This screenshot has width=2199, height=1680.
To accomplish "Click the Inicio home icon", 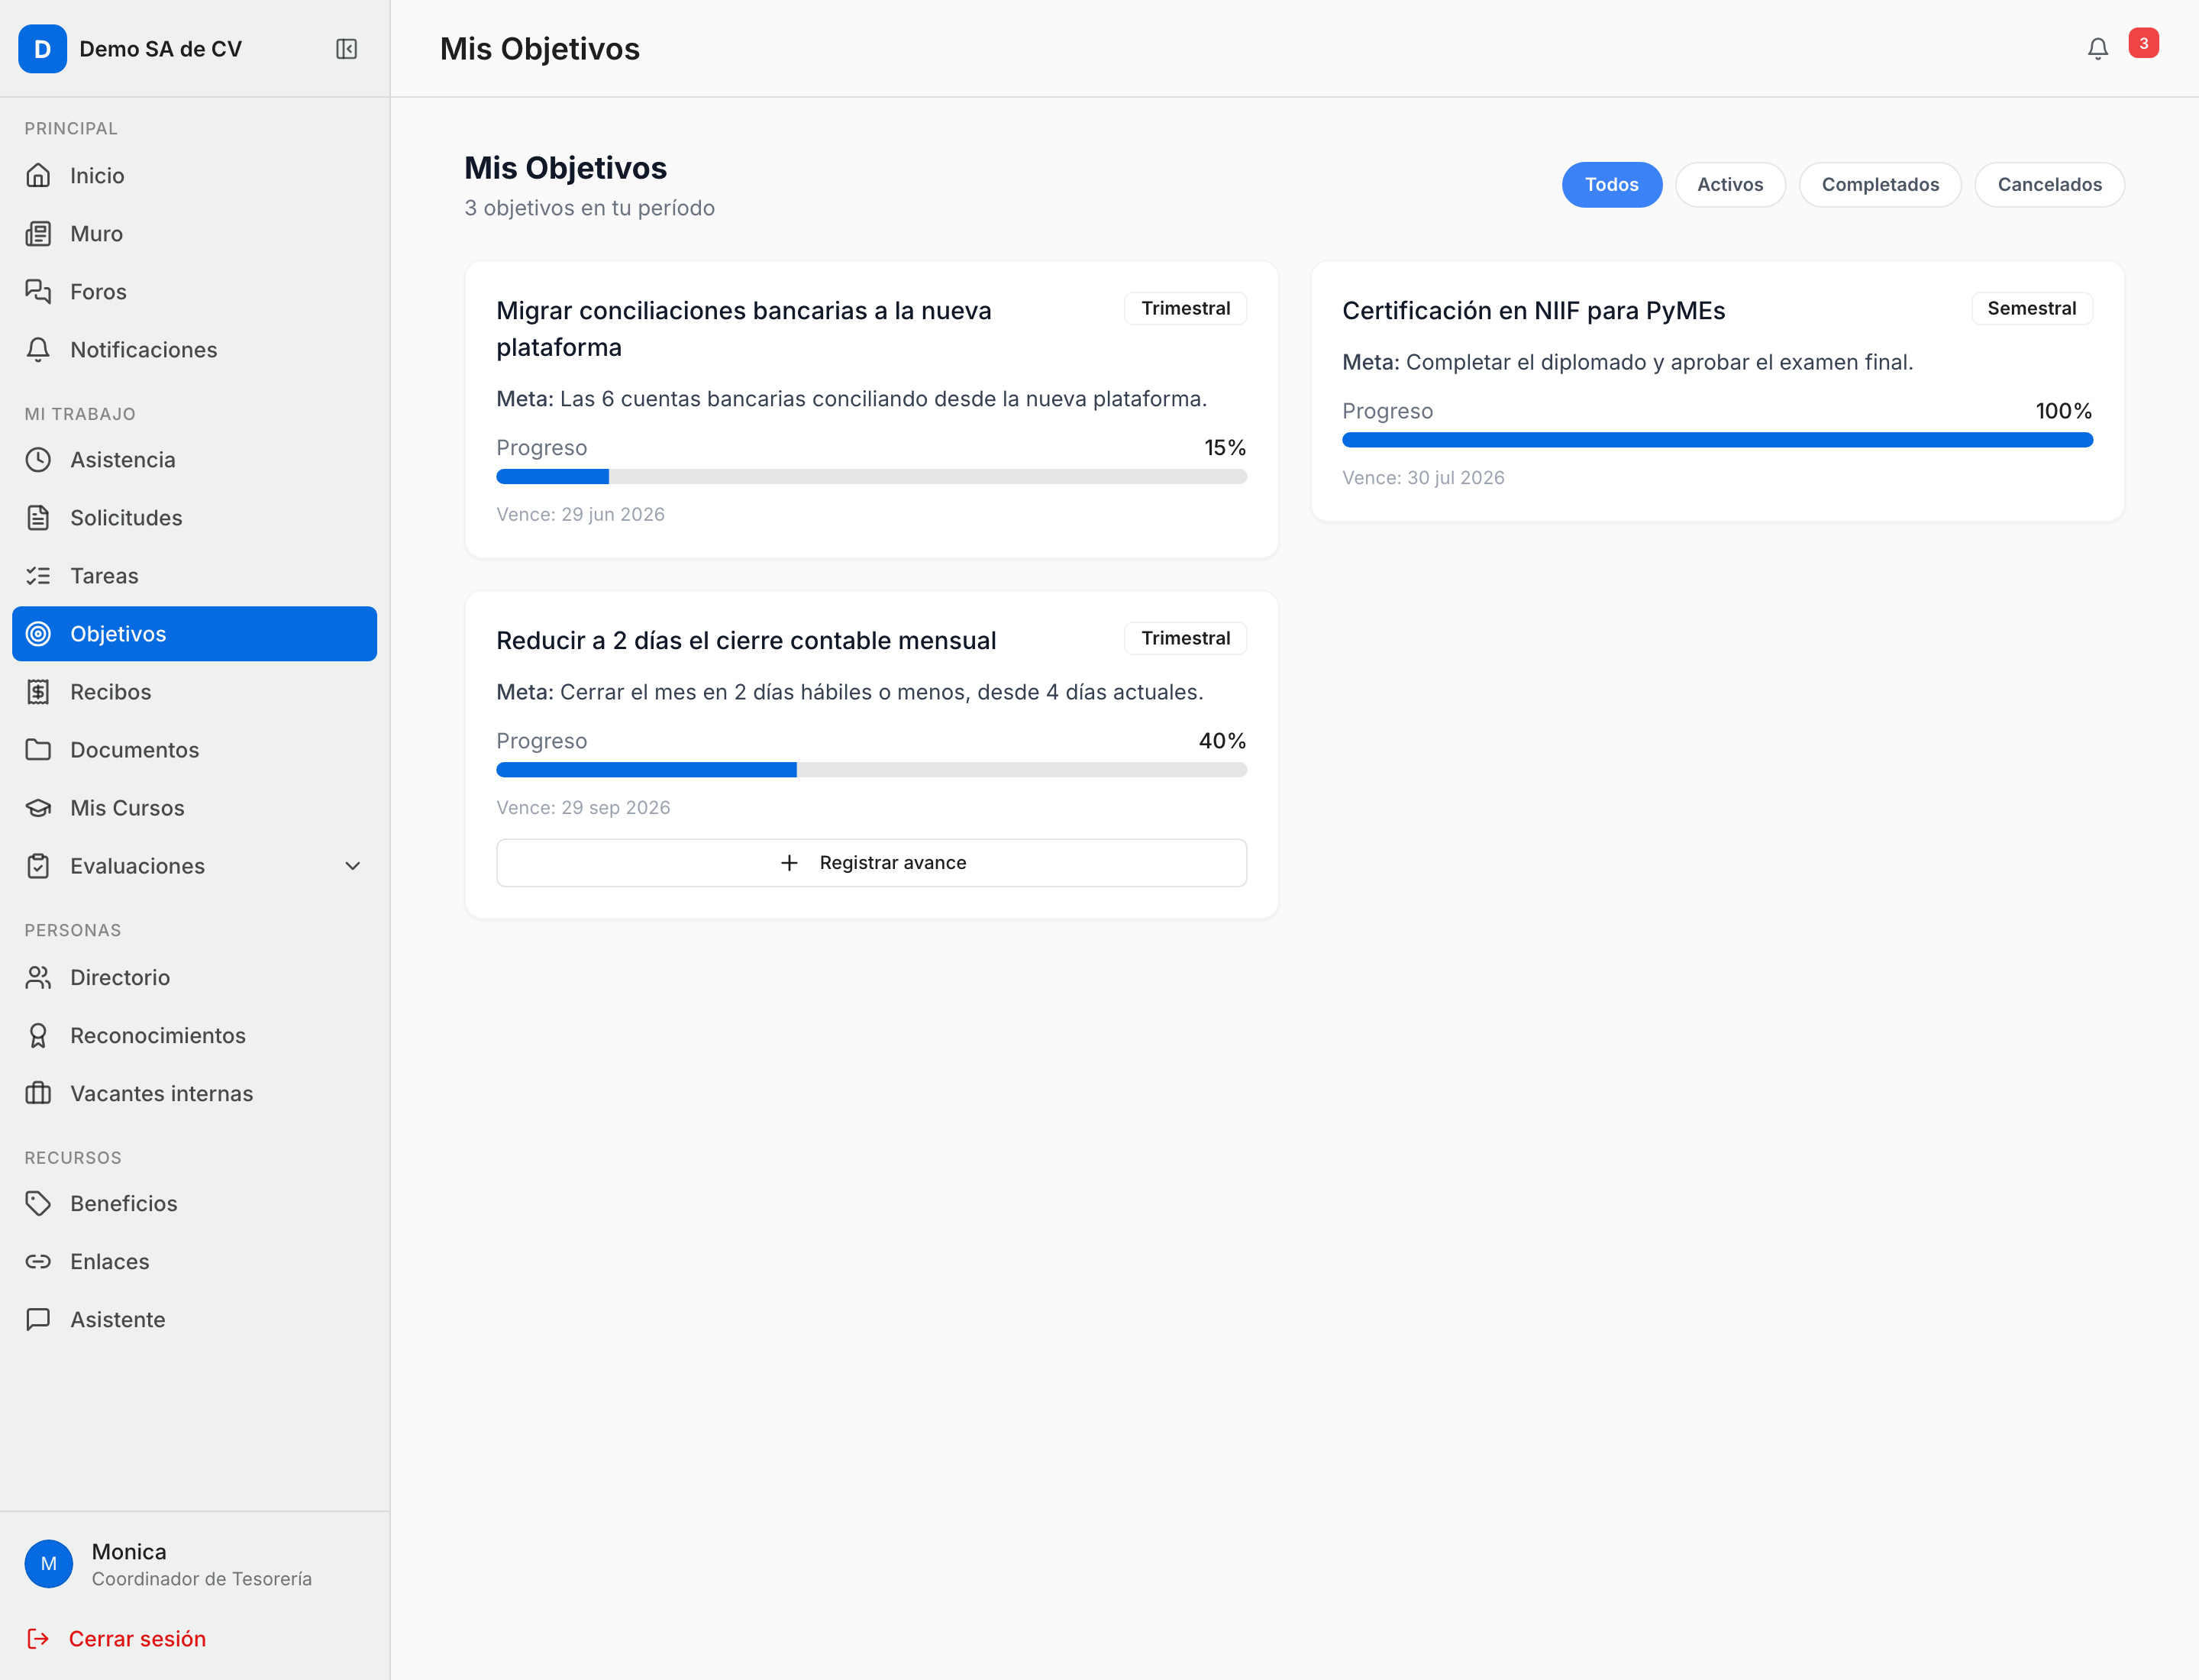I will coord(38,176).
